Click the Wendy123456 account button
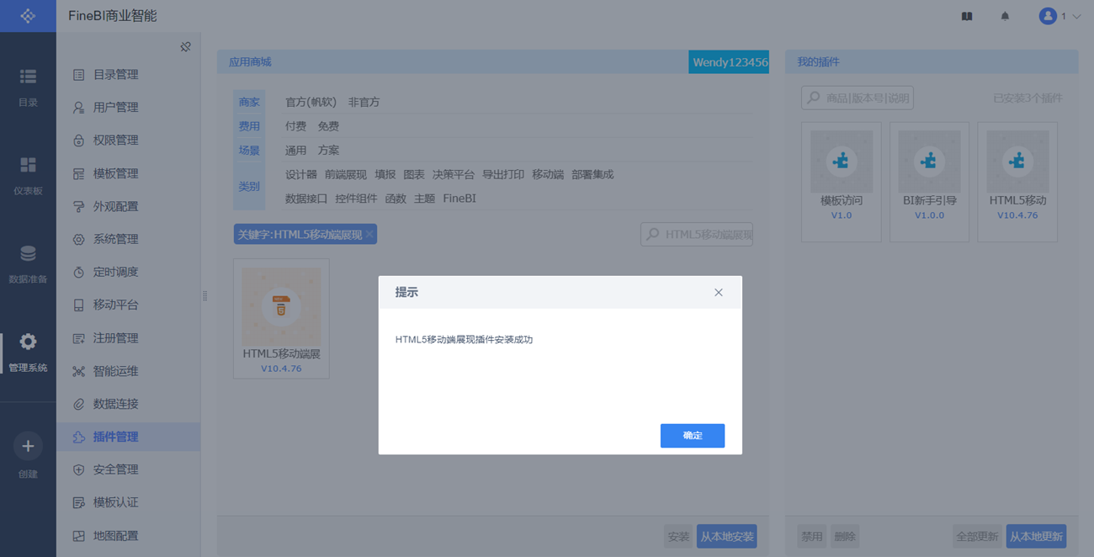Image resolution: width=1094 pixels, height=557 pixels. click(x=729, y=62)
